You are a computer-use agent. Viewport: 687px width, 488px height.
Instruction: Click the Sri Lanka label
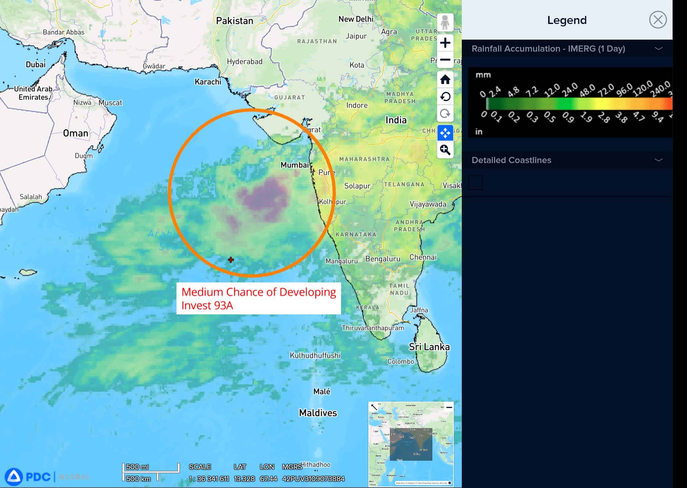[429, 347]
